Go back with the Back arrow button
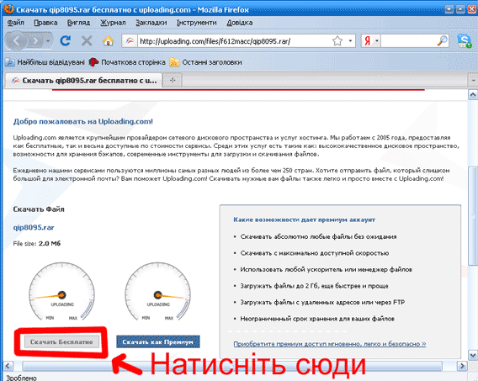The width and height of the screenshot is (478, 381). pyautogui.click(x=16, y=40)
